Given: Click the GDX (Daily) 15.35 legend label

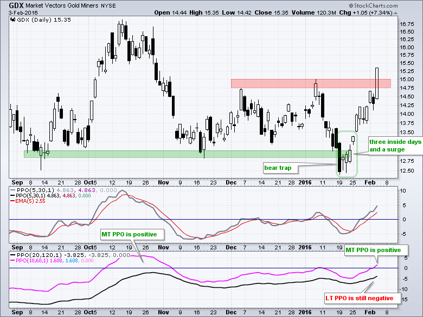Looking at the screenshot, I should pos(44,19).
